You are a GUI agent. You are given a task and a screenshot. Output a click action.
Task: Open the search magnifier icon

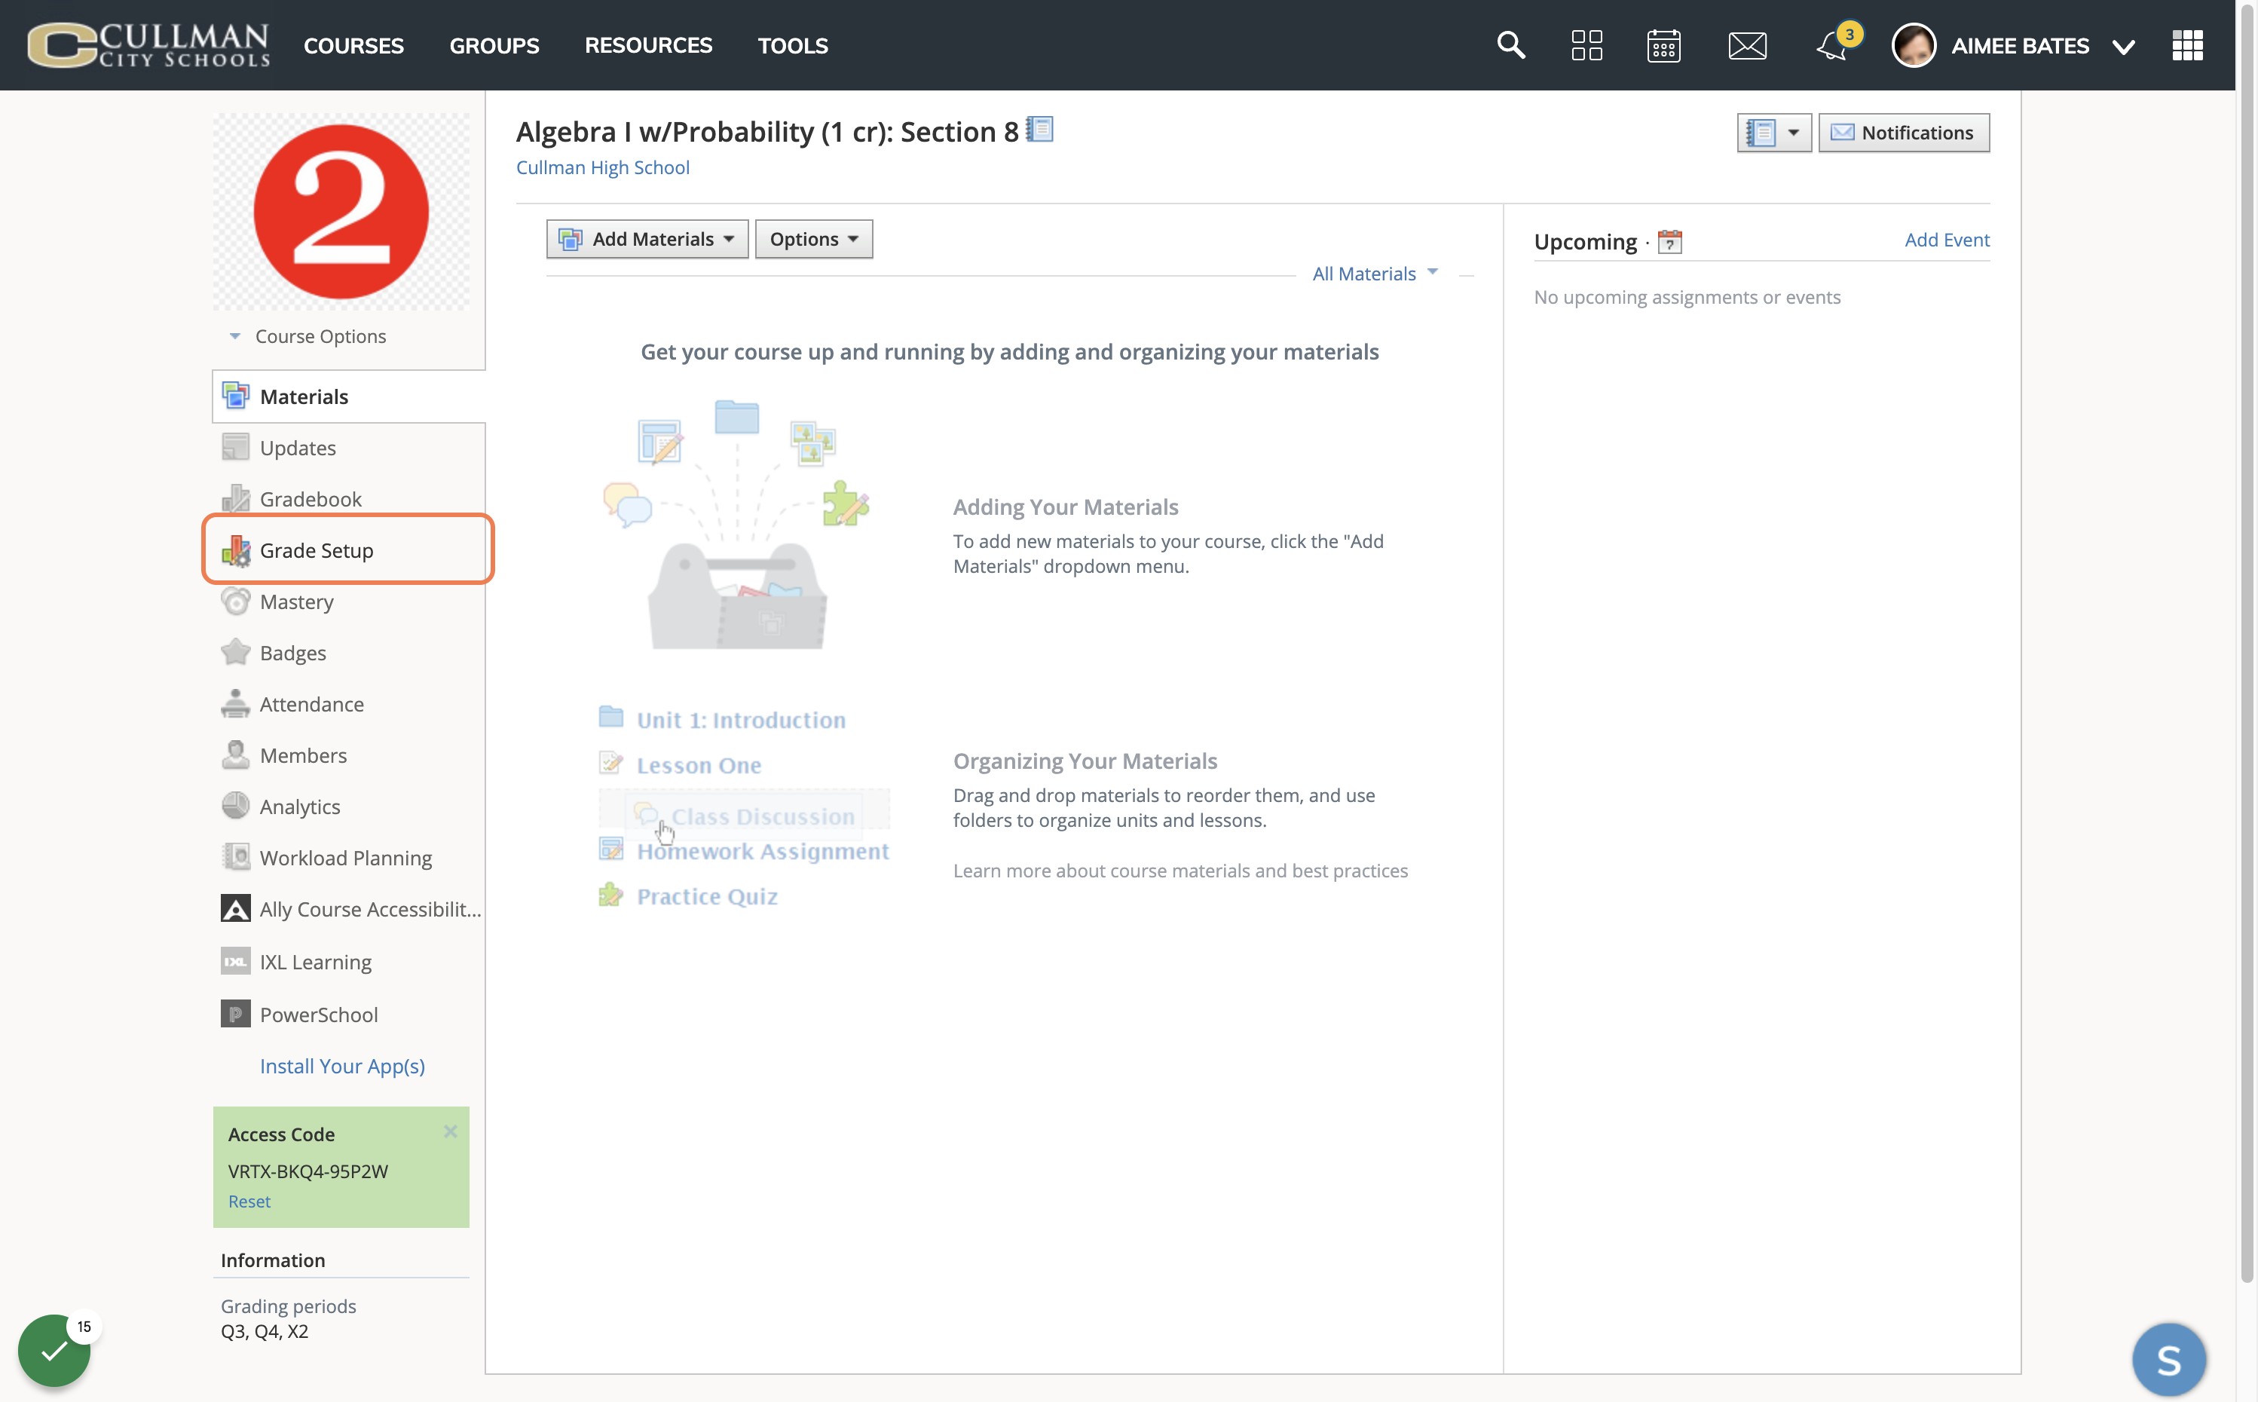click(1511, 45)
